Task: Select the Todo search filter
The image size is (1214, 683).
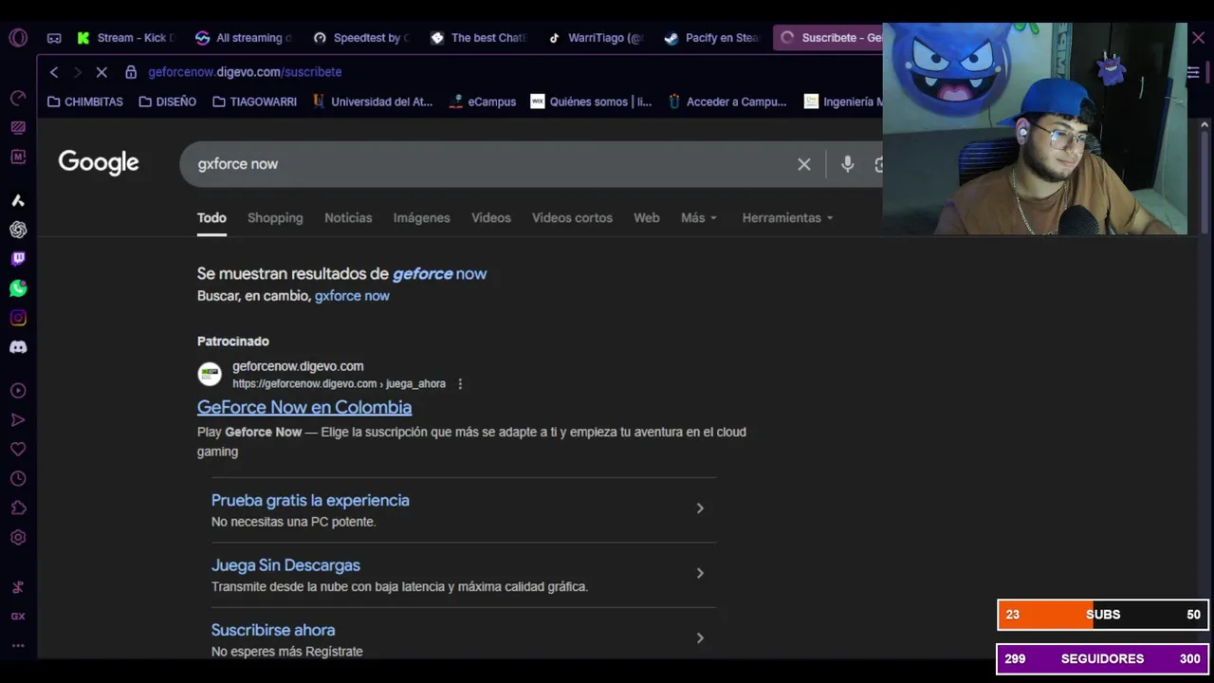Action: [x=212, y=218]
